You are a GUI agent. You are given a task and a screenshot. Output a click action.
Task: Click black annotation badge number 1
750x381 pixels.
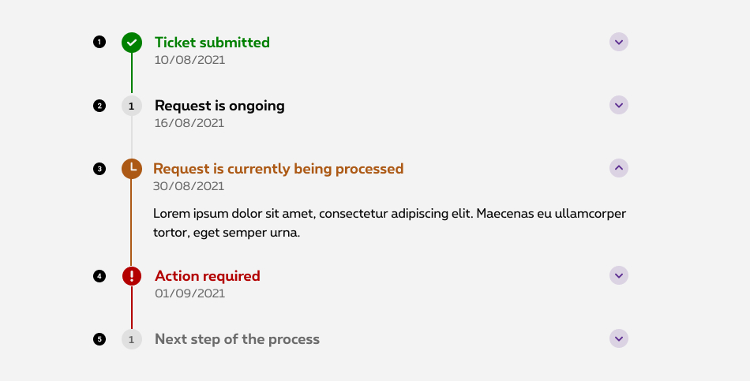[x=99, y=42]
